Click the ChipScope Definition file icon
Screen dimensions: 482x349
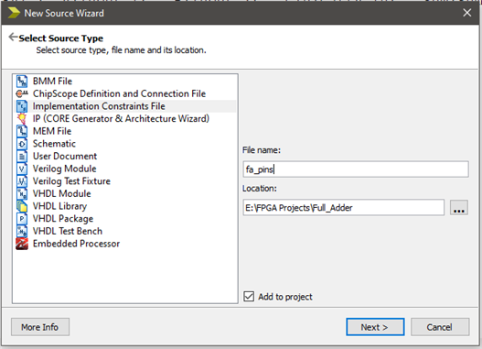click(x=22, y=93)
